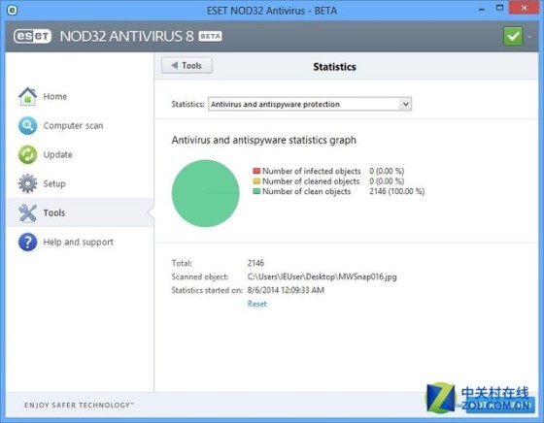This screenshot has height=423, width=544.
Task: Open Computer scan magnifier icon
Action: coord(28,125)
